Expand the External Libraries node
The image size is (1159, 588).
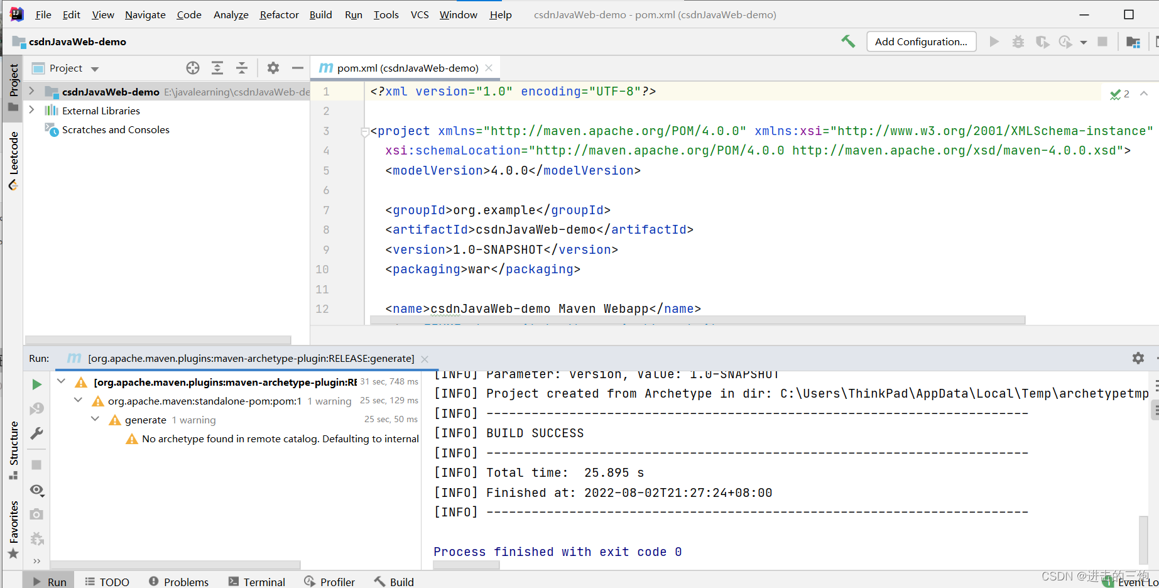coord(32,110)
